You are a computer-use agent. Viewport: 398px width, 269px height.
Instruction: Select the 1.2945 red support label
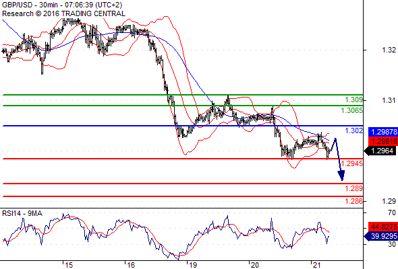pos(352,163)
